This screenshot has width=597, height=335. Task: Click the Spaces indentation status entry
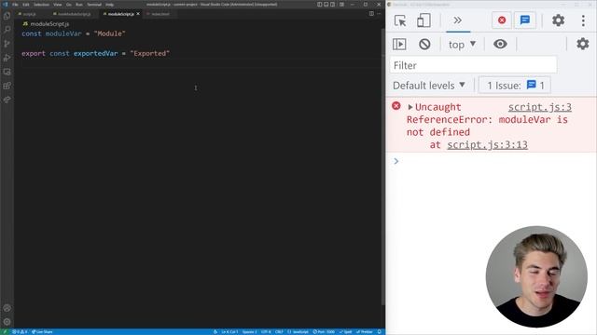click(x=250, y=332)
